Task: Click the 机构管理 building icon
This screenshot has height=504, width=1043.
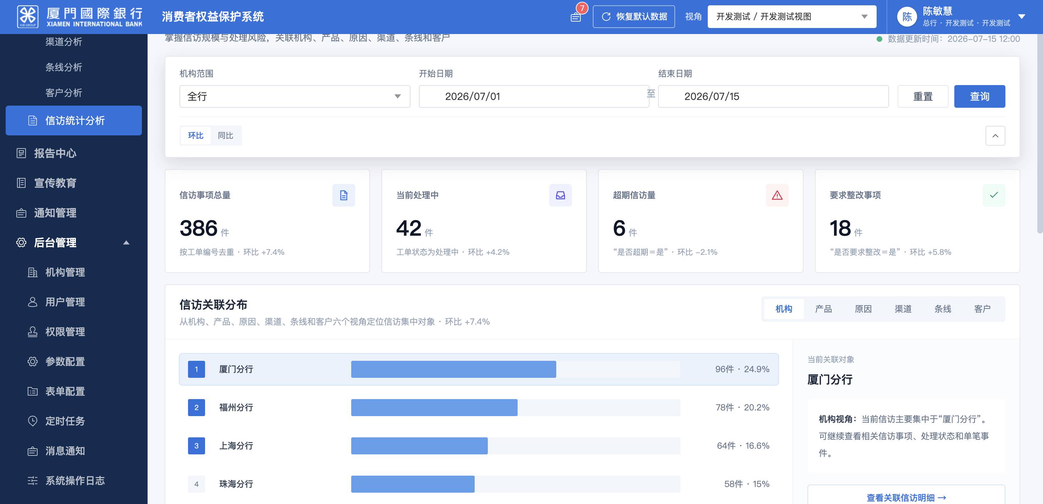Action: click(32, 272)
